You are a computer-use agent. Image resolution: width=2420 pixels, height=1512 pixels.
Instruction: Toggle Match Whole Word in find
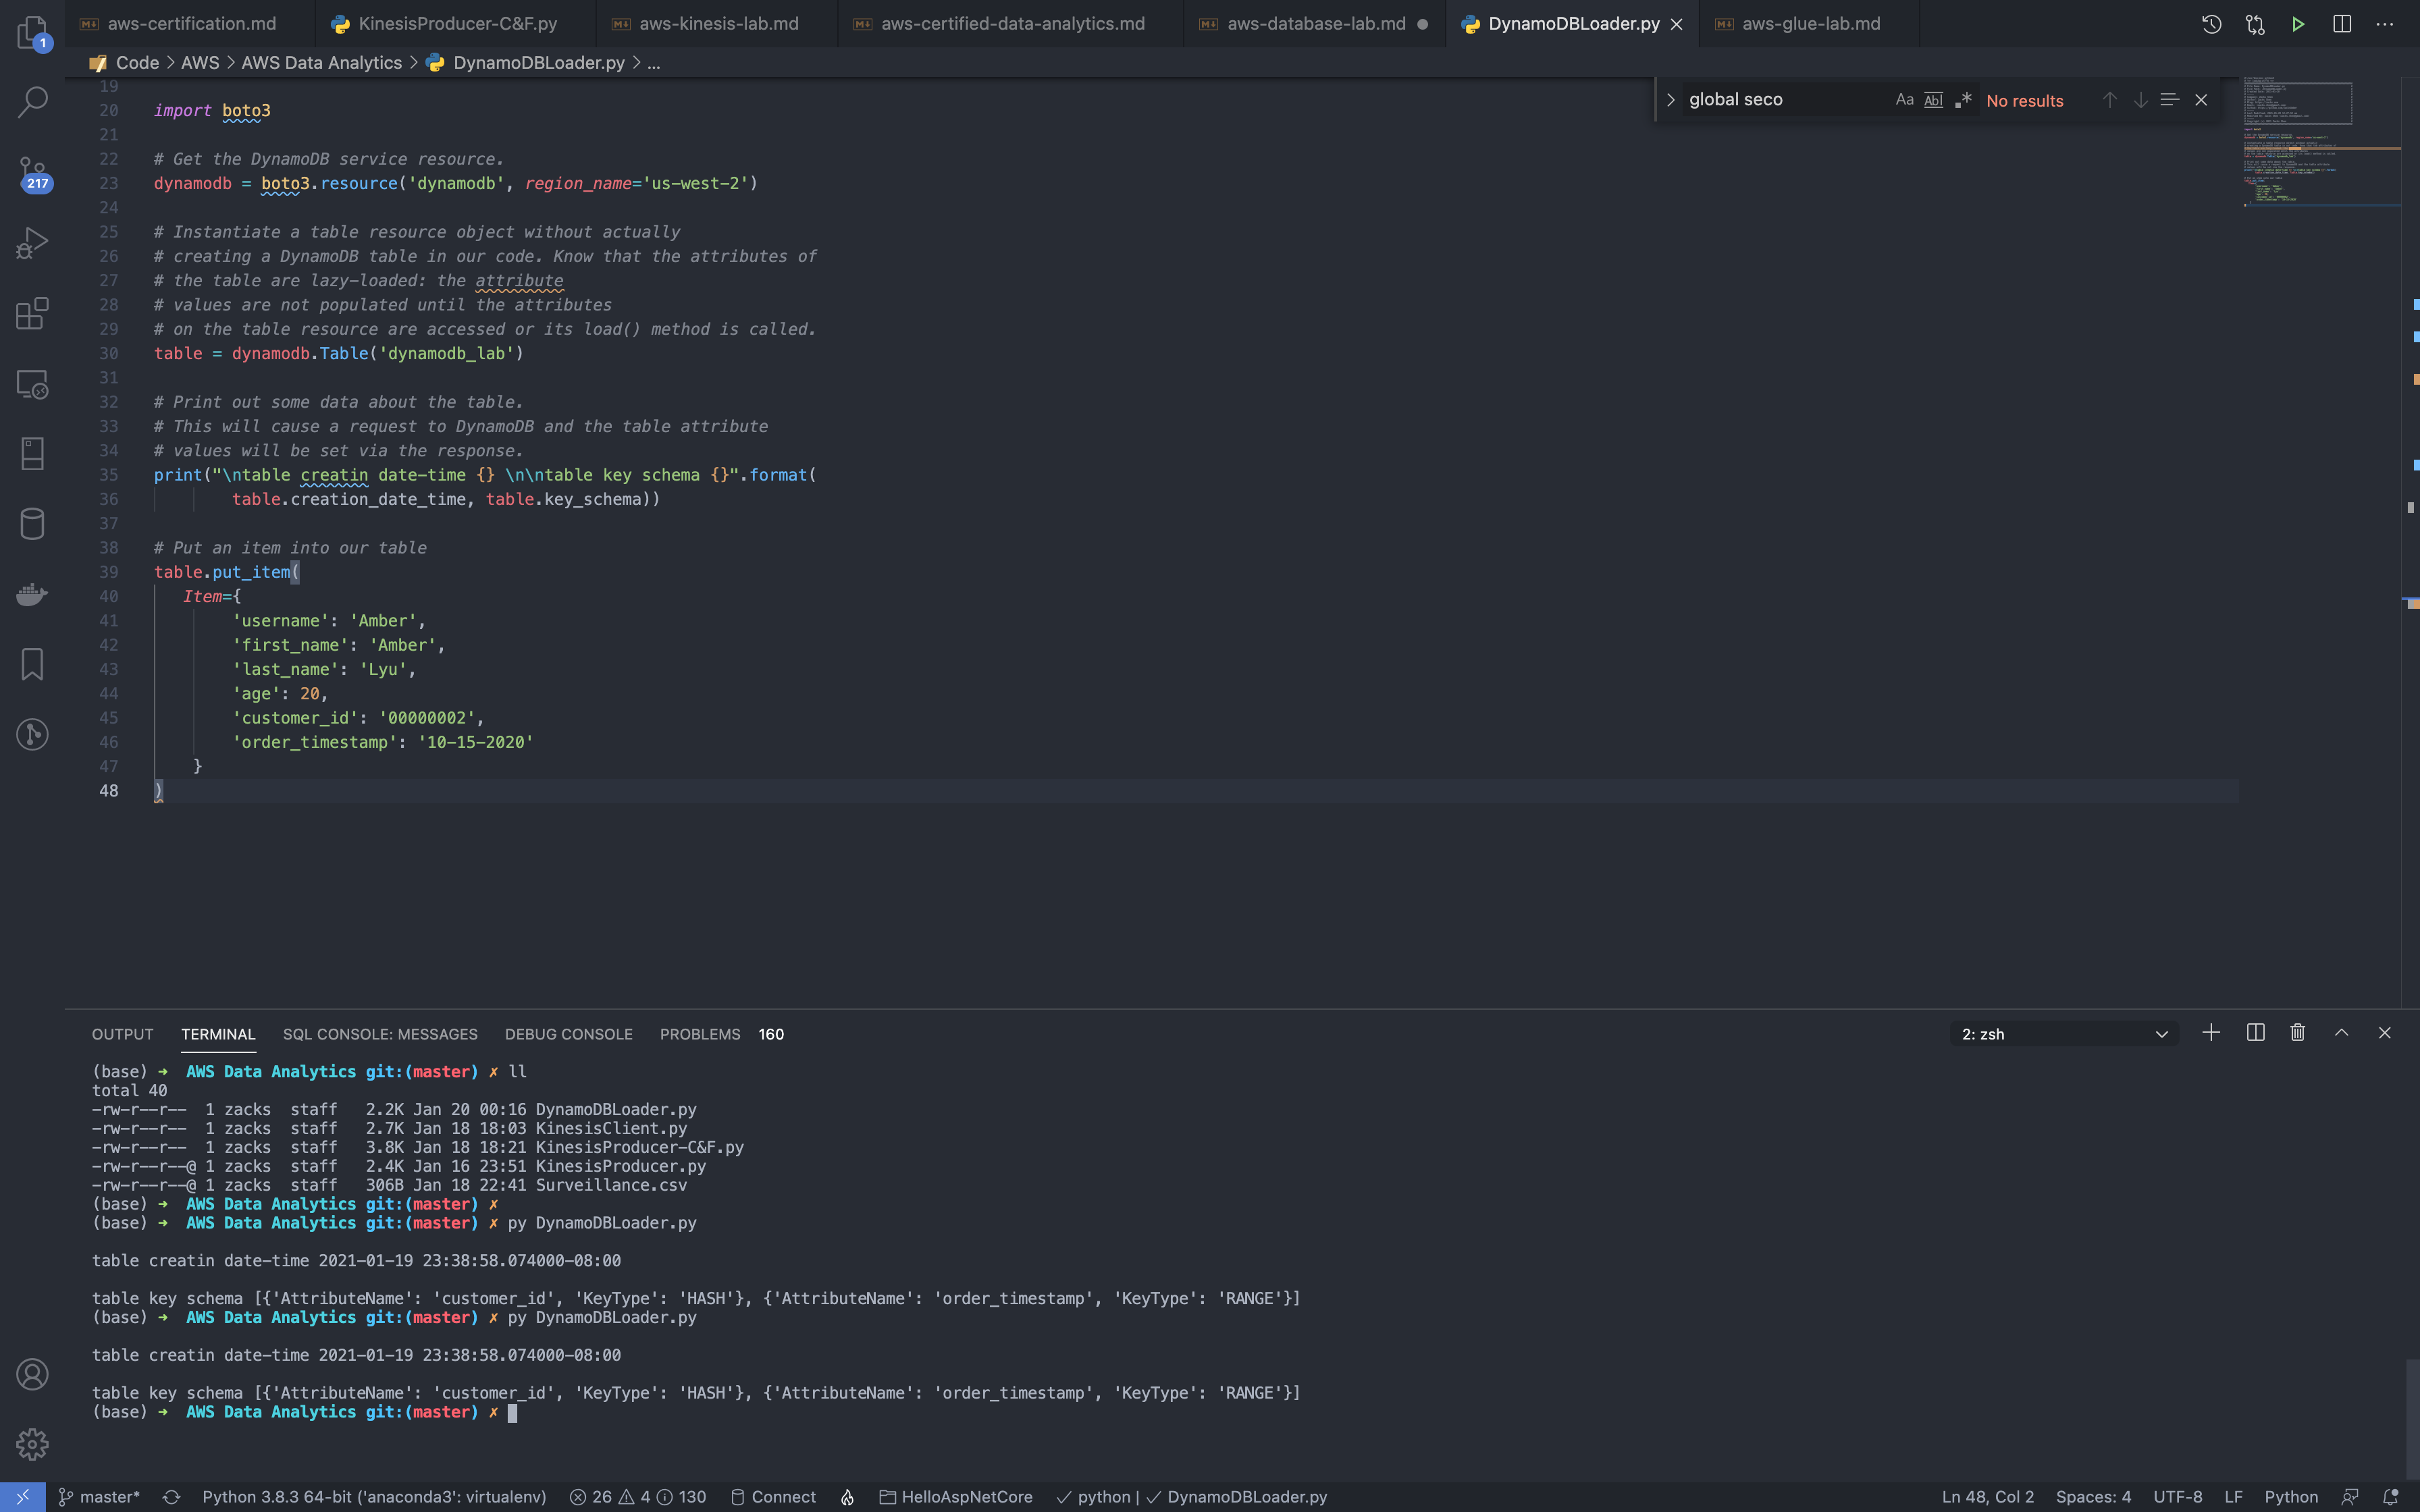click(1933, 100)
